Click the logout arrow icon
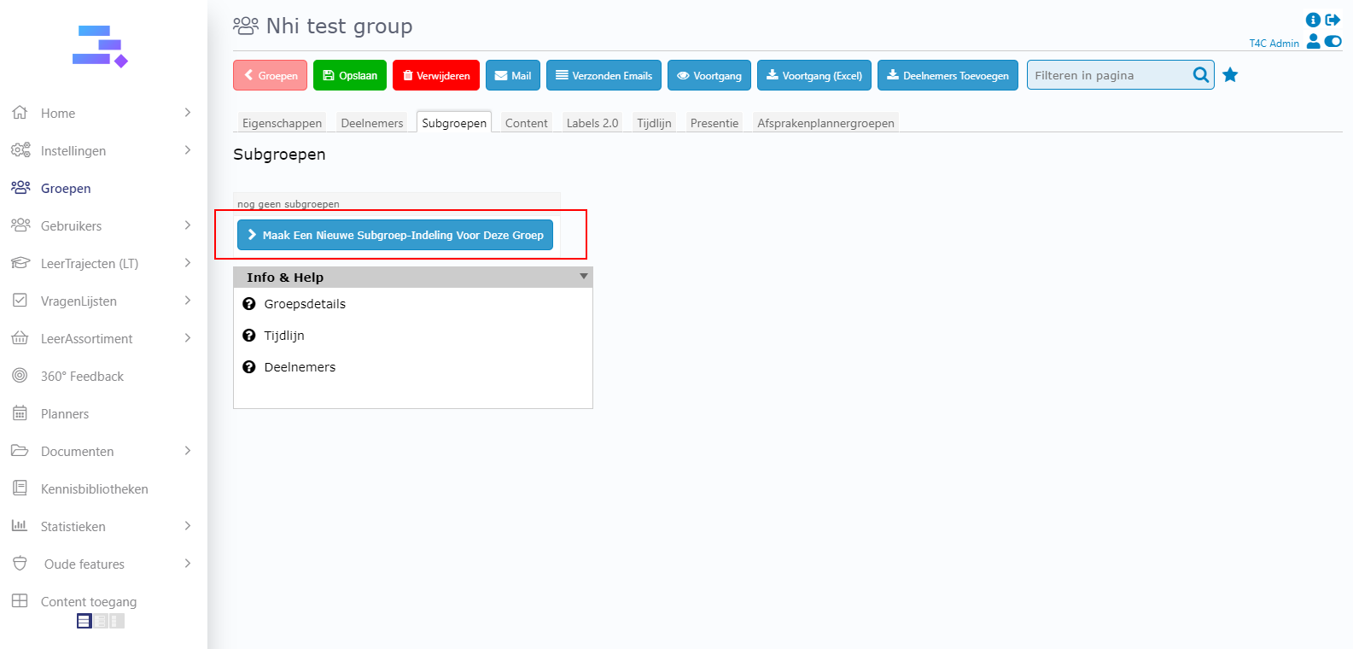The height and width of the screenshot is (649, 1353). (1333, 20)
